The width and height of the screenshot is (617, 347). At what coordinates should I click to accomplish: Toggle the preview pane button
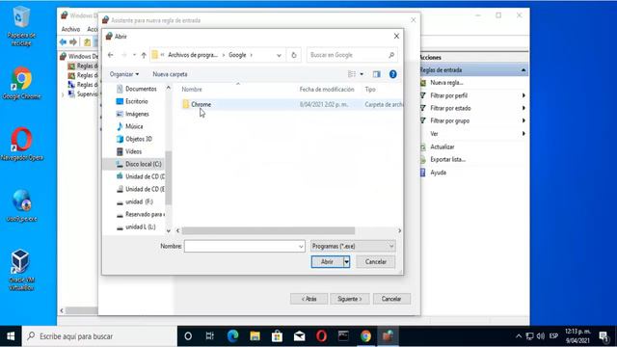click(377, 74)
